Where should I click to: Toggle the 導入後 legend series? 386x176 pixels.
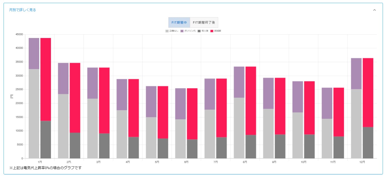point(203,31)
